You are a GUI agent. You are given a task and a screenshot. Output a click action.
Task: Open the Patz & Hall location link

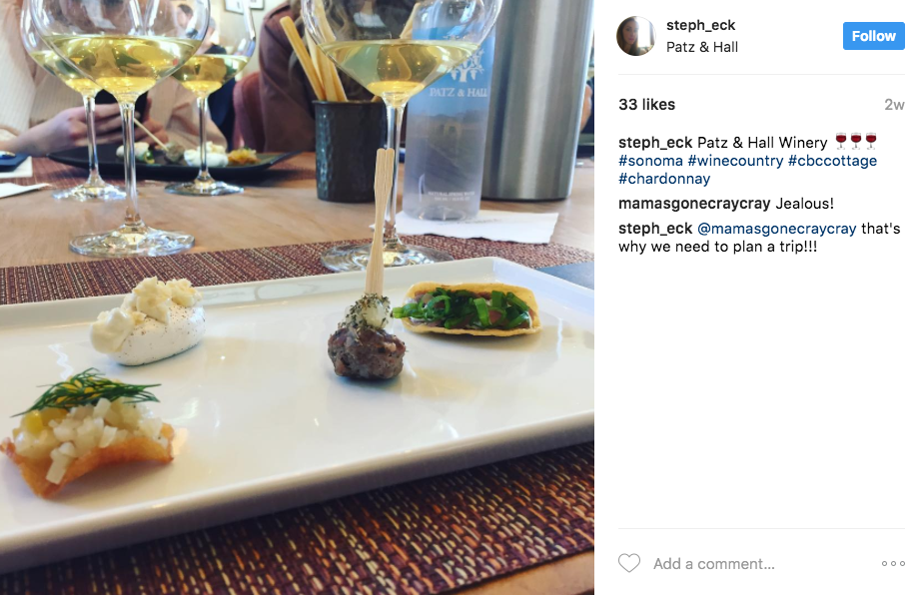pyautogui.click(x=702, y=47)
